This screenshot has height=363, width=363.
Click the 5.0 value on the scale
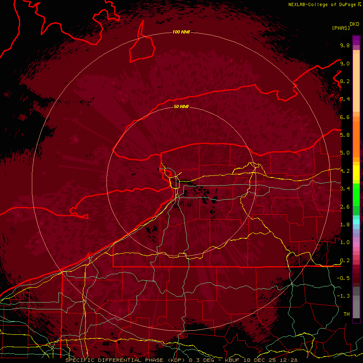coord(345,153)
